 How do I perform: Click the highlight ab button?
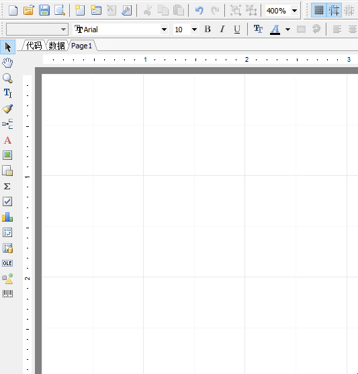301,30
